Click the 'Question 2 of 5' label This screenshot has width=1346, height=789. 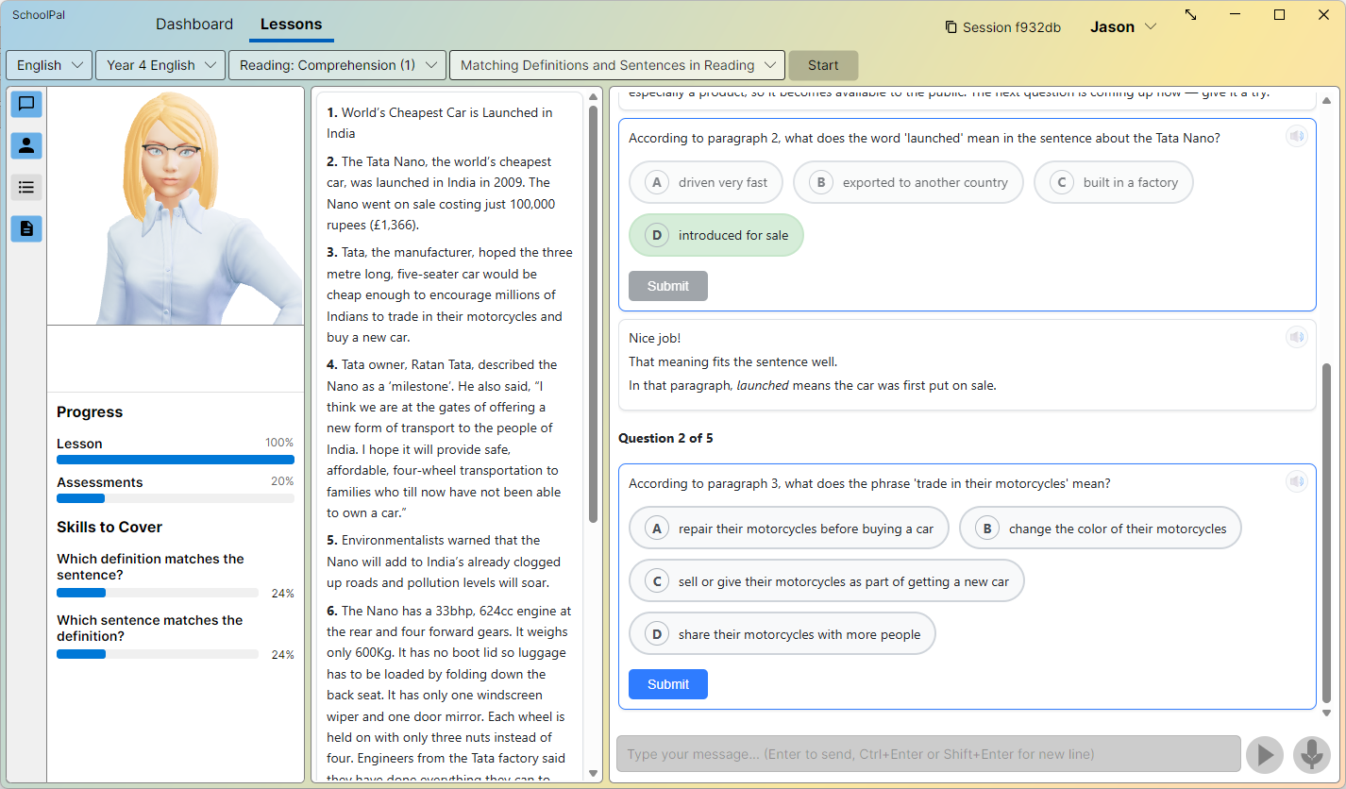(x=667, y=438)
